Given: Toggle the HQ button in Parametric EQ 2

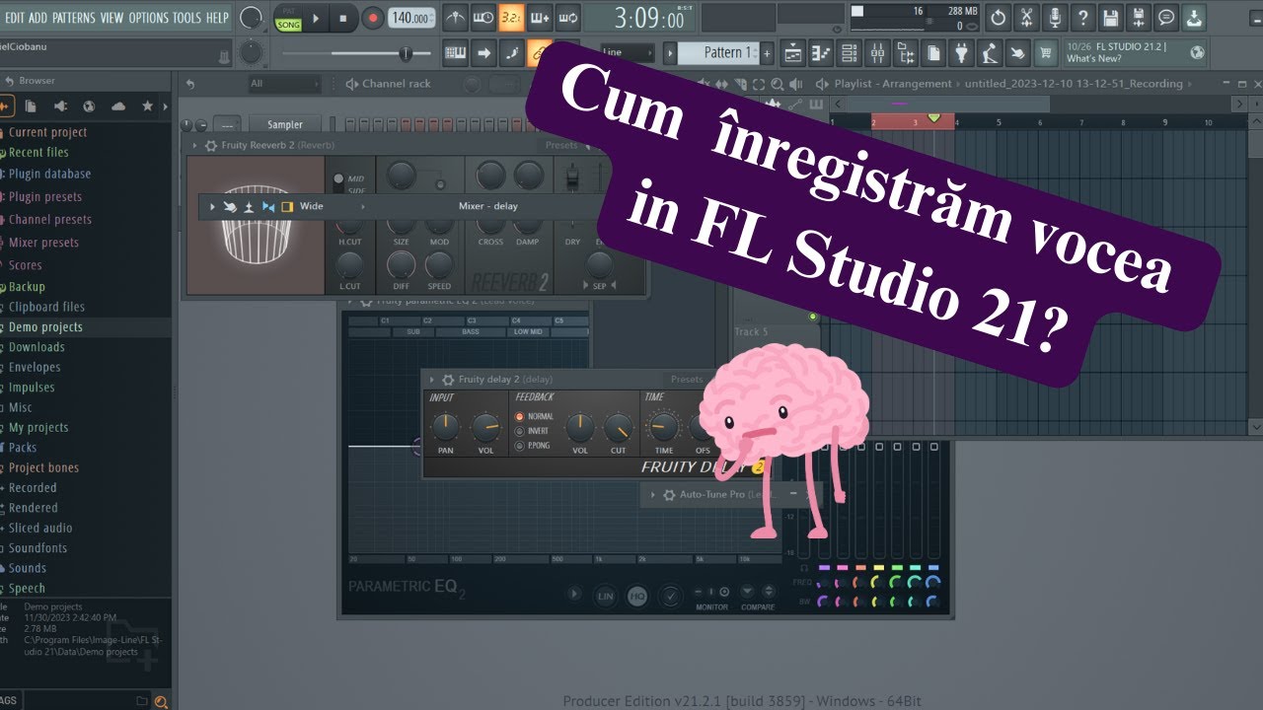Looking at the screenshot, I should (637, 596).
